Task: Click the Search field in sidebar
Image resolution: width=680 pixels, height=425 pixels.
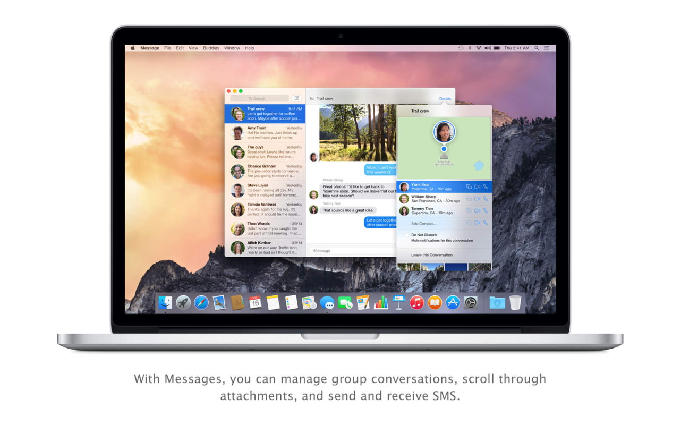Action: pos(259,98)
